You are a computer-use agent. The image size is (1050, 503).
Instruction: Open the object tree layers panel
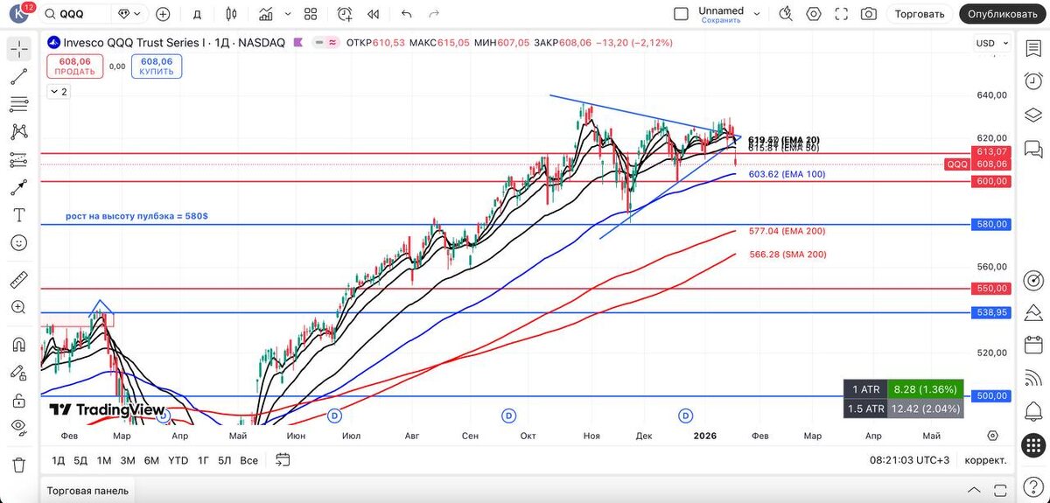[1032, 115]
